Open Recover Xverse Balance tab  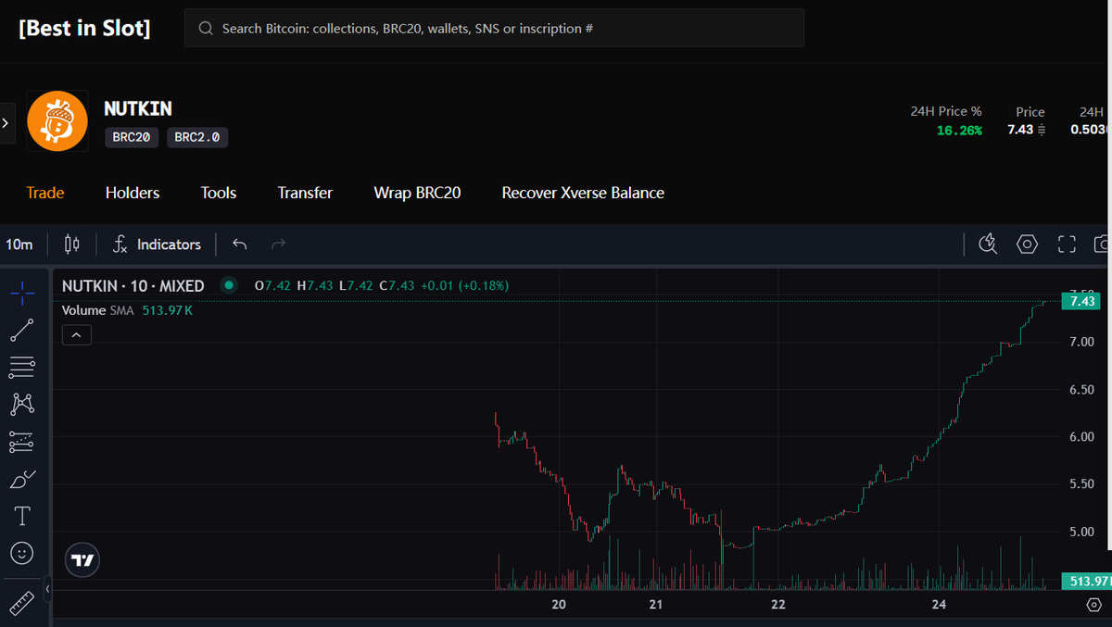[583, 193]
